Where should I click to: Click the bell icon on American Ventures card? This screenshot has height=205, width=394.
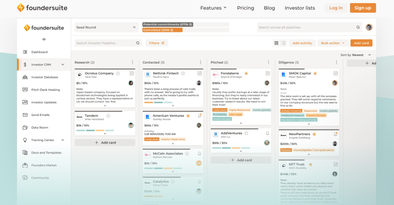pyautogui.click(x=199, y=115)
